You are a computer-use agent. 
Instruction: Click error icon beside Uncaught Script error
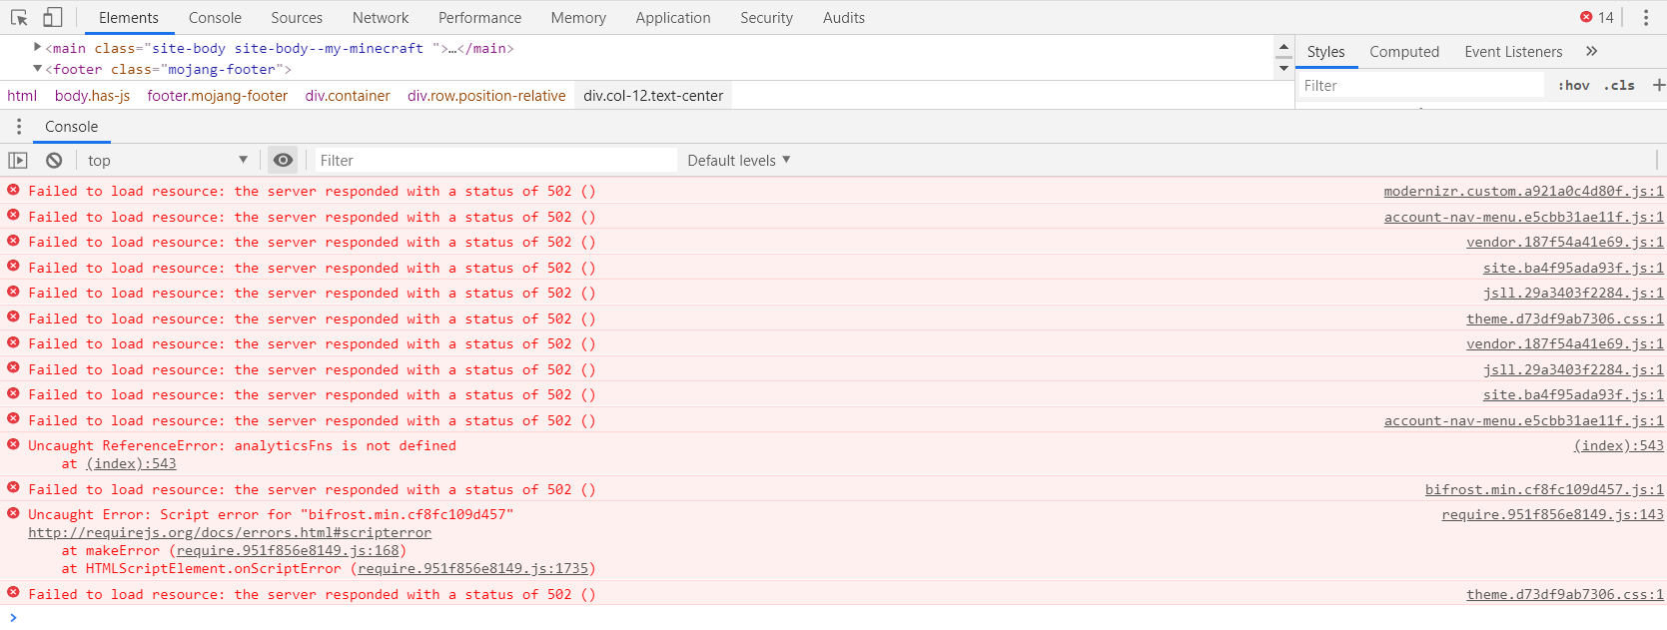click(x=13, y=513)
